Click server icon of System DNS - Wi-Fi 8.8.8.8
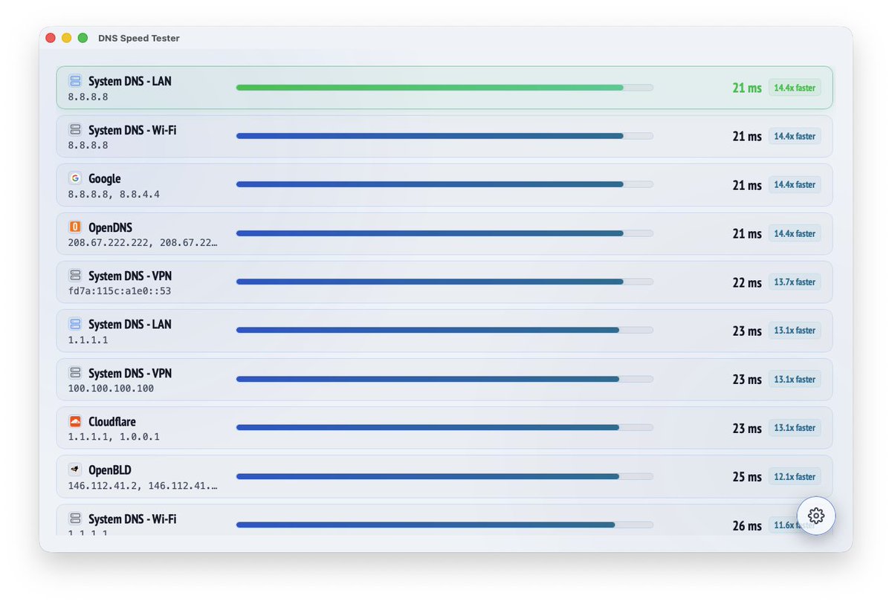The width and height of the screenshot is (892, 604). pyautogui.click(x=75, y=130)
